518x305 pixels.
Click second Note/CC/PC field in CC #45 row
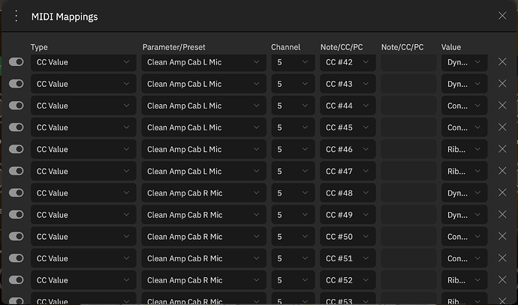pyautogui.click(x=408, y=127)
